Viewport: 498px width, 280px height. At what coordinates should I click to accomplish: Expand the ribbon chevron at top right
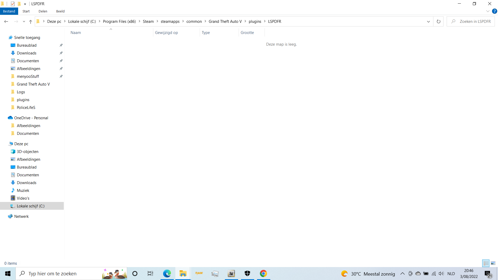click(x=488, y=11)
